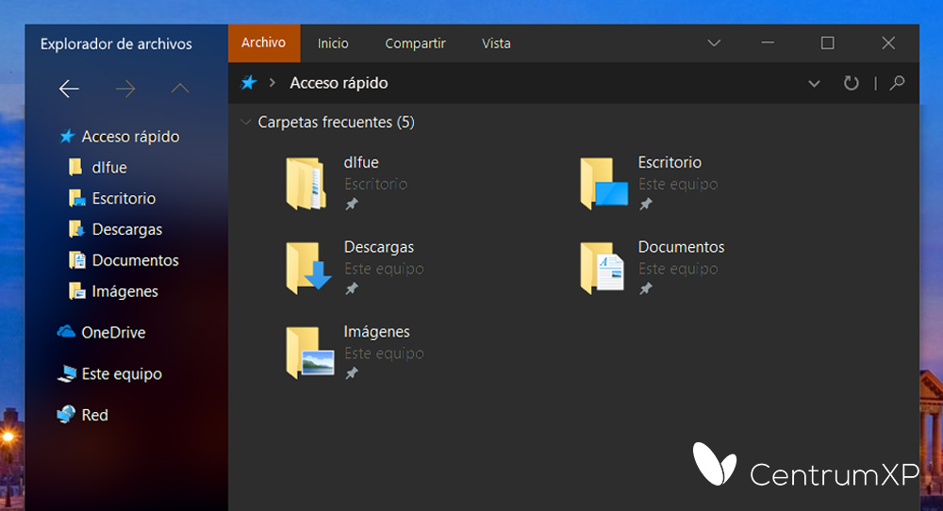Viewport: 943px width, 511px height.
Task: Click the pin icon under Imágenes tile
Action: pyautogui.click(x=352, y=374)
